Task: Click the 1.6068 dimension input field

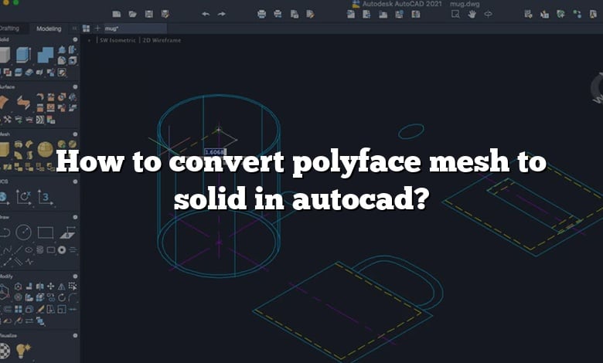Action: (x=215, y=152)
